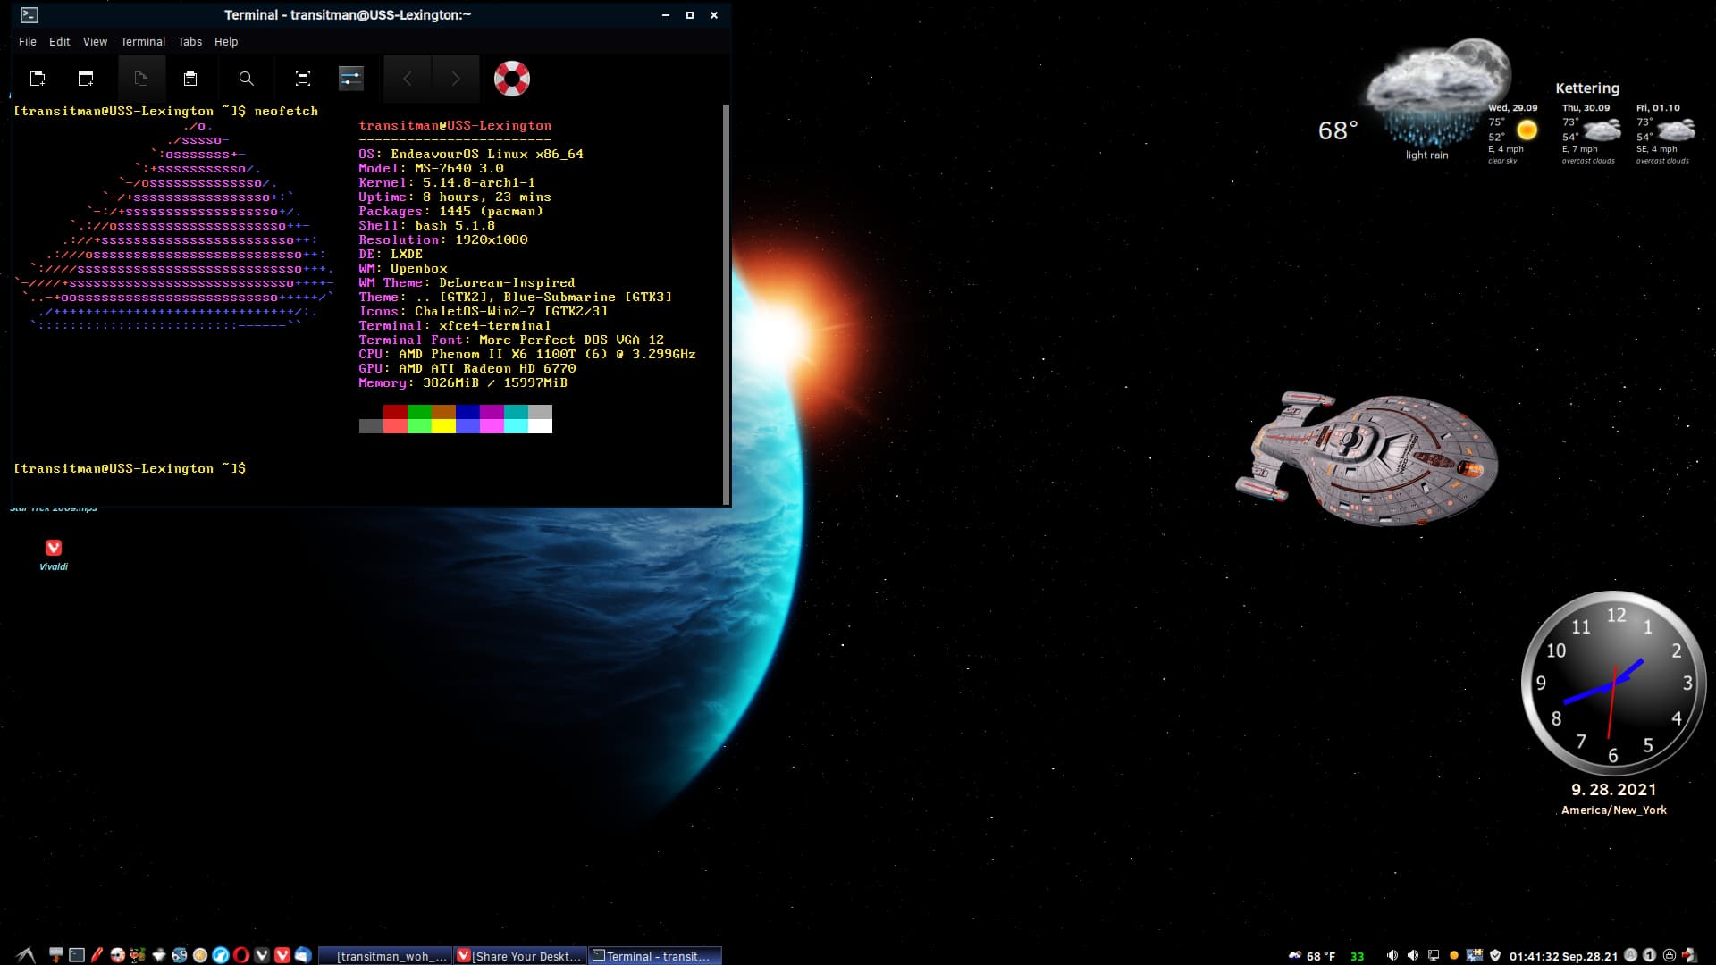Click the second volume speaker tray icon

pyautogui.click(x=1413, y=955)
